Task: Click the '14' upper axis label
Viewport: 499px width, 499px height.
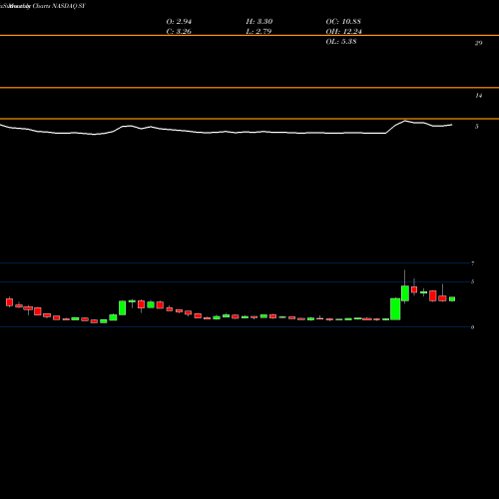Action: click(x=478, y=96)
